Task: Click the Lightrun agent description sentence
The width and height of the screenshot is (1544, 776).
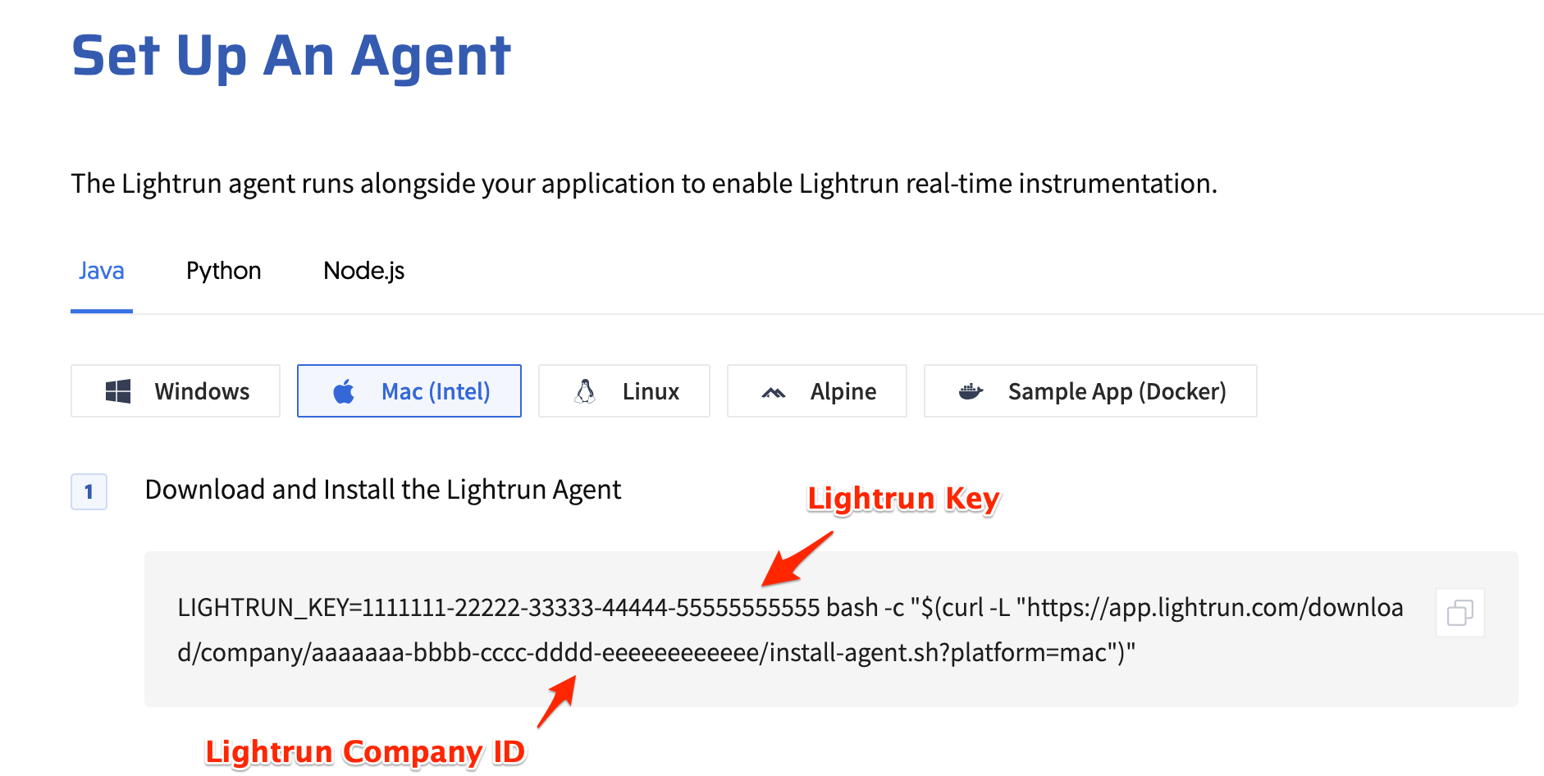Action: coord(643,184)
